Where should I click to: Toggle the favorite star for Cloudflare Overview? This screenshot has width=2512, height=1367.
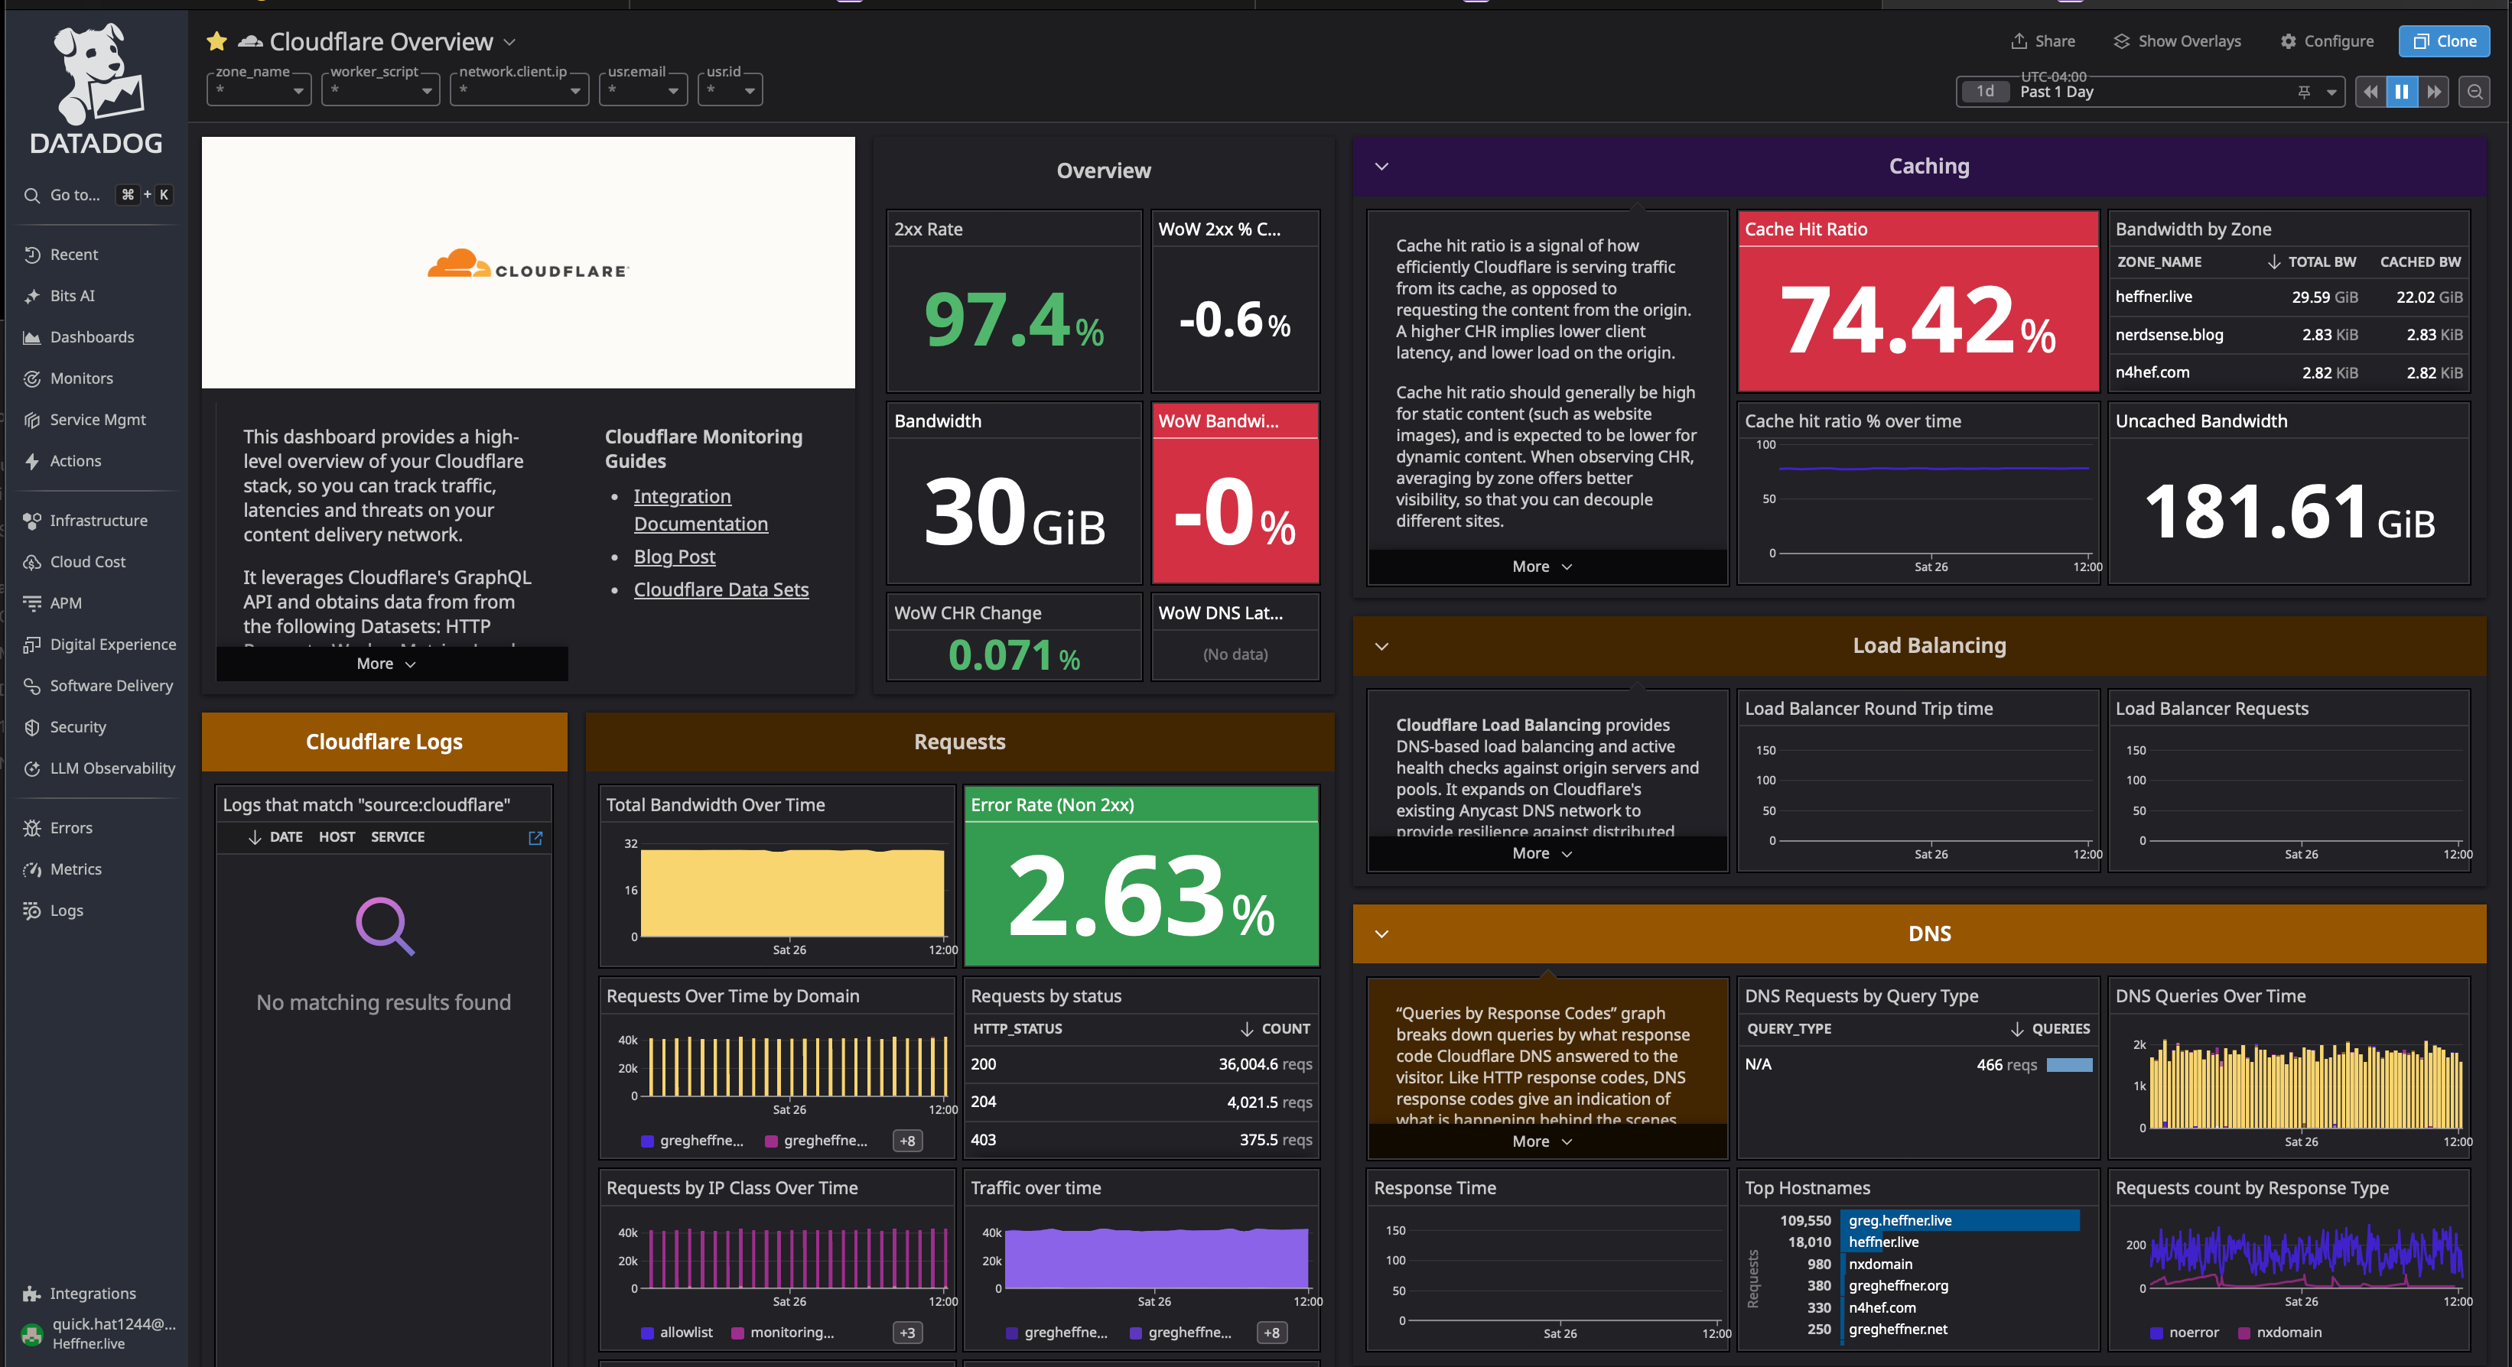(x=216, y=41)
